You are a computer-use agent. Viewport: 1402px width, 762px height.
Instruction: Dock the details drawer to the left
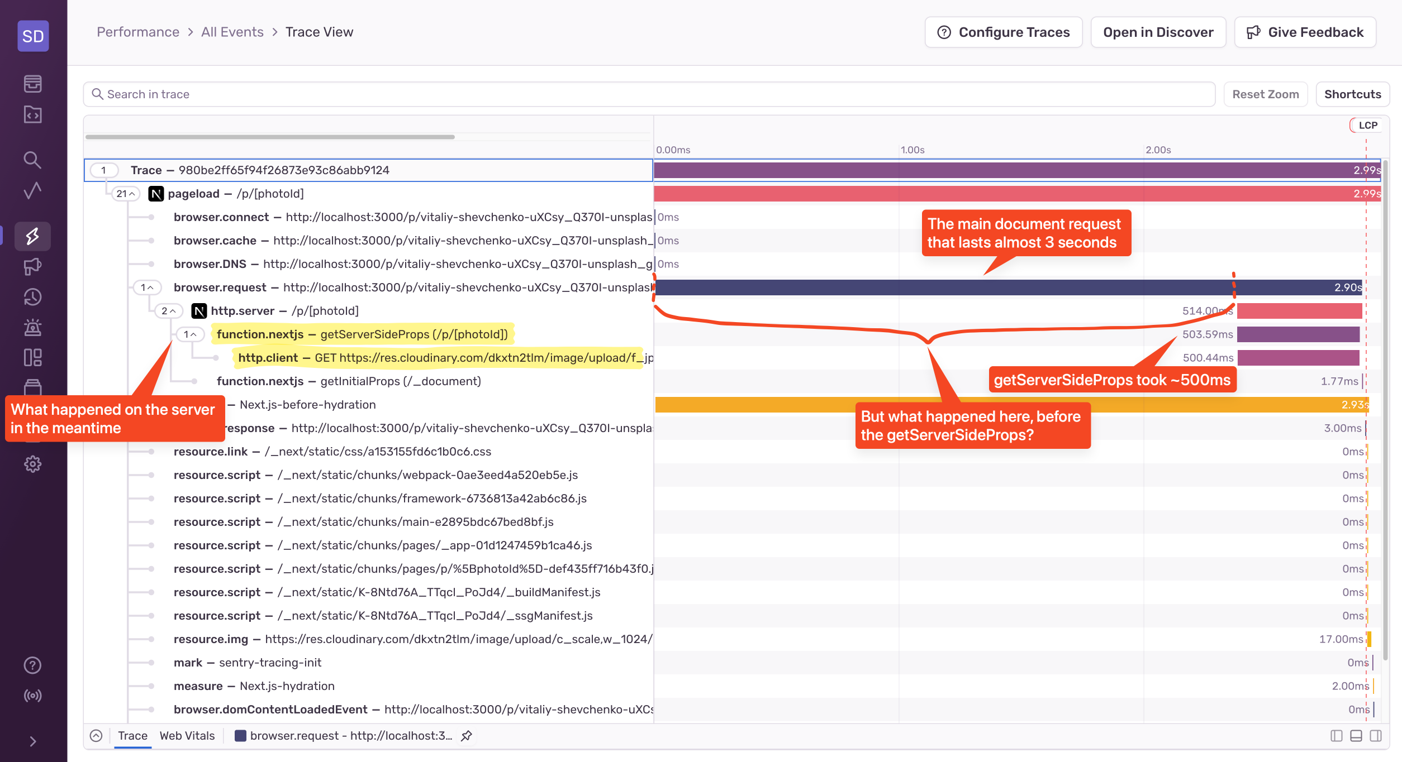(1336, 736)
